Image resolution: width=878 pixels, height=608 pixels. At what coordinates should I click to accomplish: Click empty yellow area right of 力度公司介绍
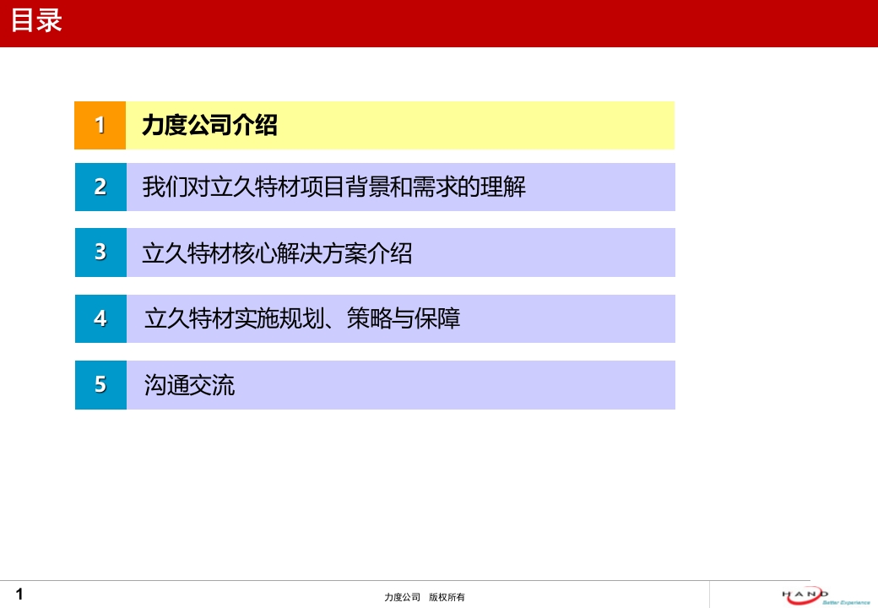pos(507,126)
